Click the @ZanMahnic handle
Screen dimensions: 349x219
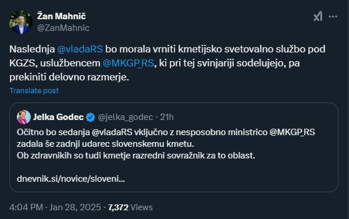(63, 28)
